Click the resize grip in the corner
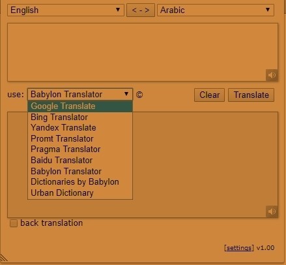286x265 pixels. (4, 258)
